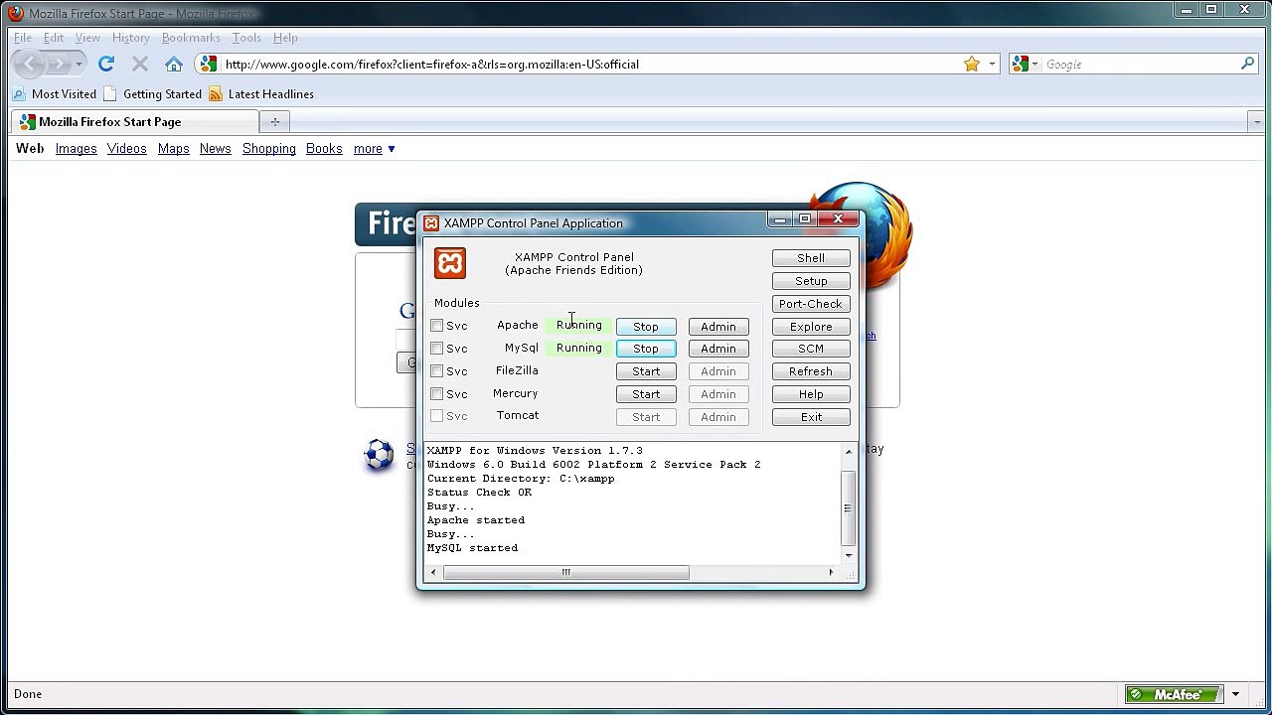The image size is (1272, 715).
Task: Select the Mozilla Firefox Start Page tab
Action: [x=135, y=122]
